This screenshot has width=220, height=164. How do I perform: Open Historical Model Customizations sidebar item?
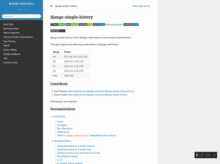(18, 37)
